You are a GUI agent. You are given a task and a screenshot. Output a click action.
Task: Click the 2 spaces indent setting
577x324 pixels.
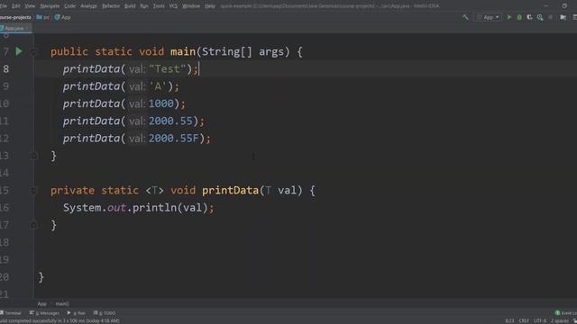tap(559, 320)
